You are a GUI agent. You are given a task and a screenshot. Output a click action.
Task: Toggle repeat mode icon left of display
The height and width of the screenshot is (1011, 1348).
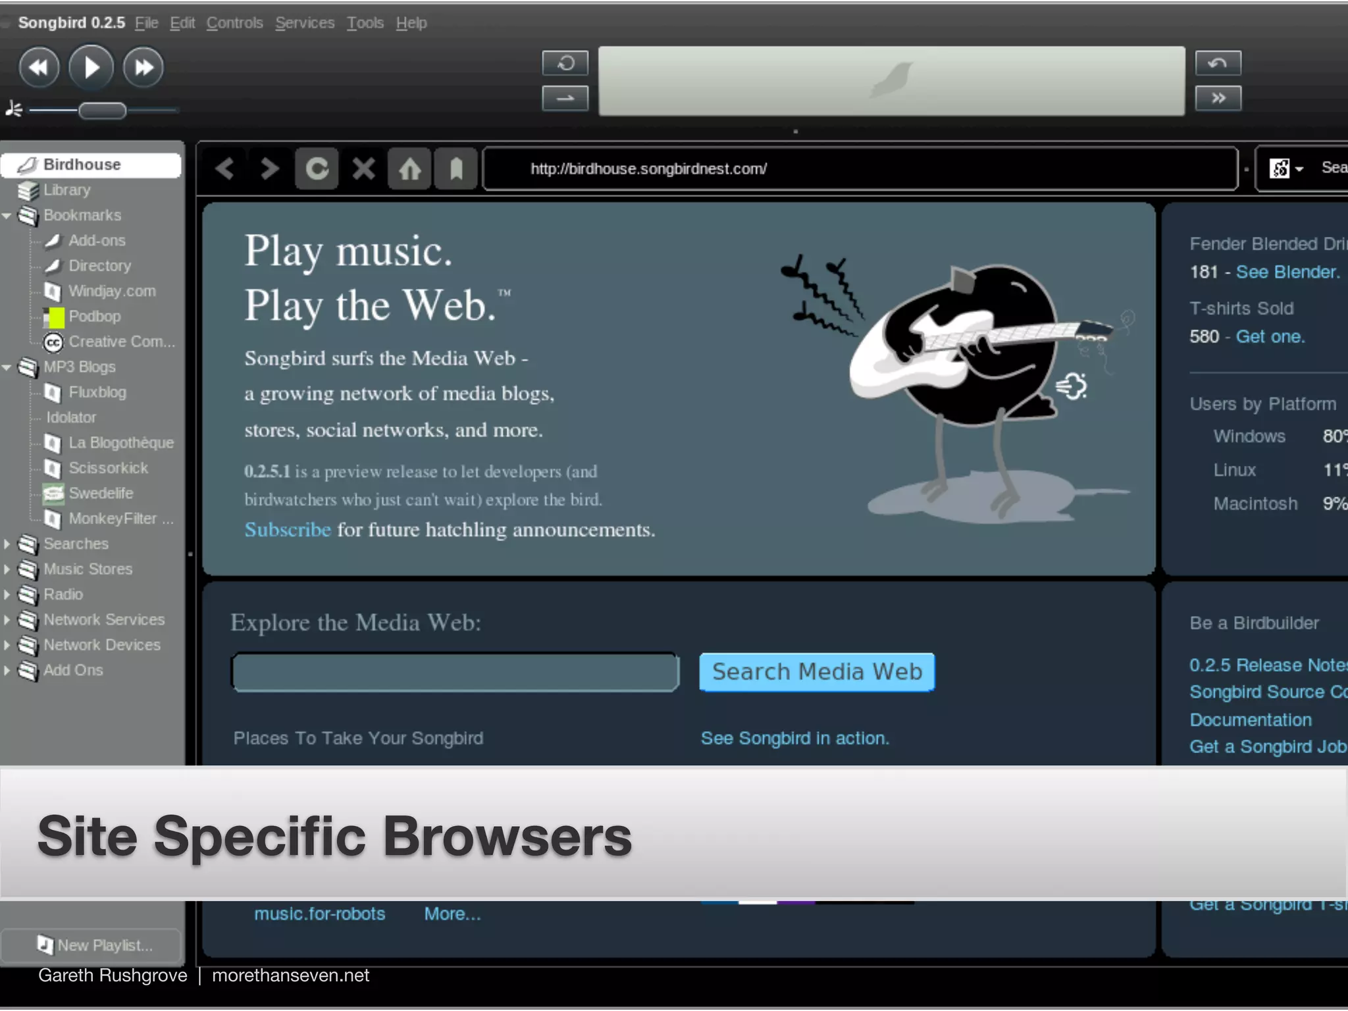[565, 63]
